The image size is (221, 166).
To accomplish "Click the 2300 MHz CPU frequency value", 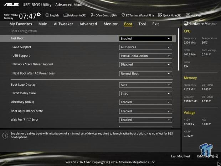I will point(190,42).
